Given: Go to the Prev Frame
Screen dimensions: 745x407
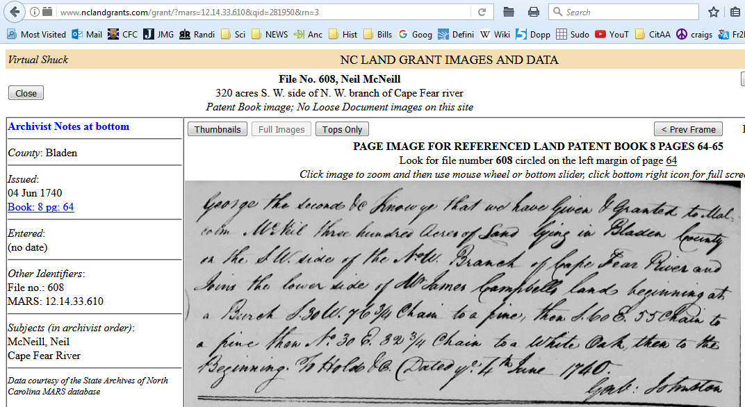Looking at the screenshot, I should pos(689,129).
